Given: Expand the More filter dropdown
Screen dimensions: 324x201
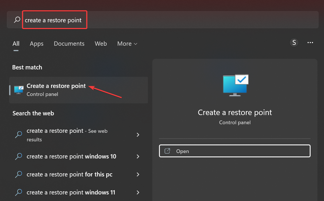Looking at the screenshot, I should pyautogui.click(x=127, y=44).
